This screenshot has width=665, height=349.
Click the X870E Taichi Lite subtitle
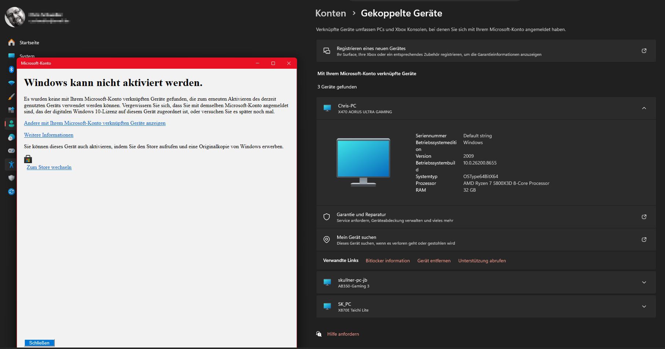click(353, 310)
